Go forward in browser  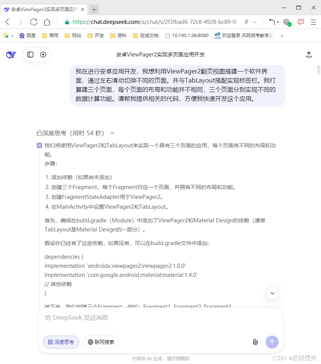point(20,22)
